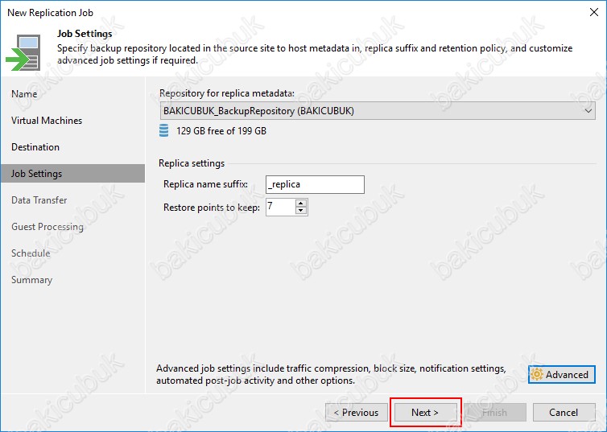Go to the Schedule step
The height and width of the screenshot is (432, 607).
[x=31, y=253]
